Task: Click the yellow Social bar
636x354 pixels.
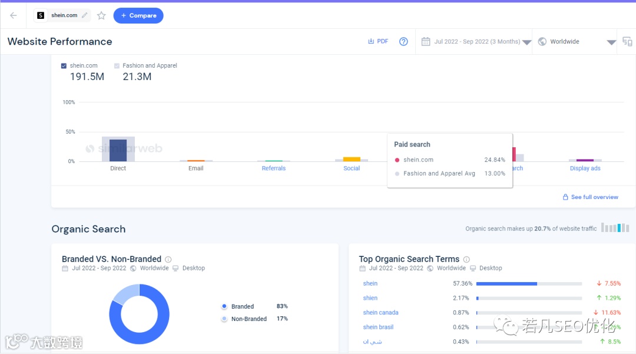Action: tap(352, 160)
